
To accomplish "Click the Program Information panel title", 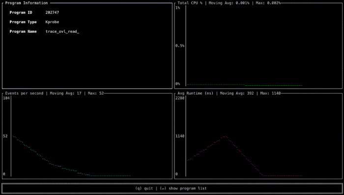I will tap(27, 3).
